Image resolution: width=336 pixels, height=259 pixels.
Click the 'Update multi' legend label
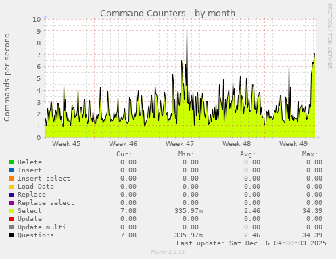click(42, 227)
